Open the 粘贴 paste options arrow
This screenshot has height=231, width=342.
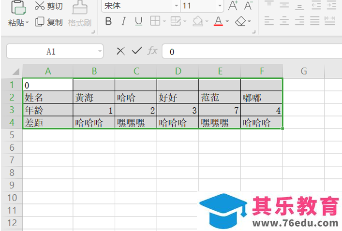point(27,22)
